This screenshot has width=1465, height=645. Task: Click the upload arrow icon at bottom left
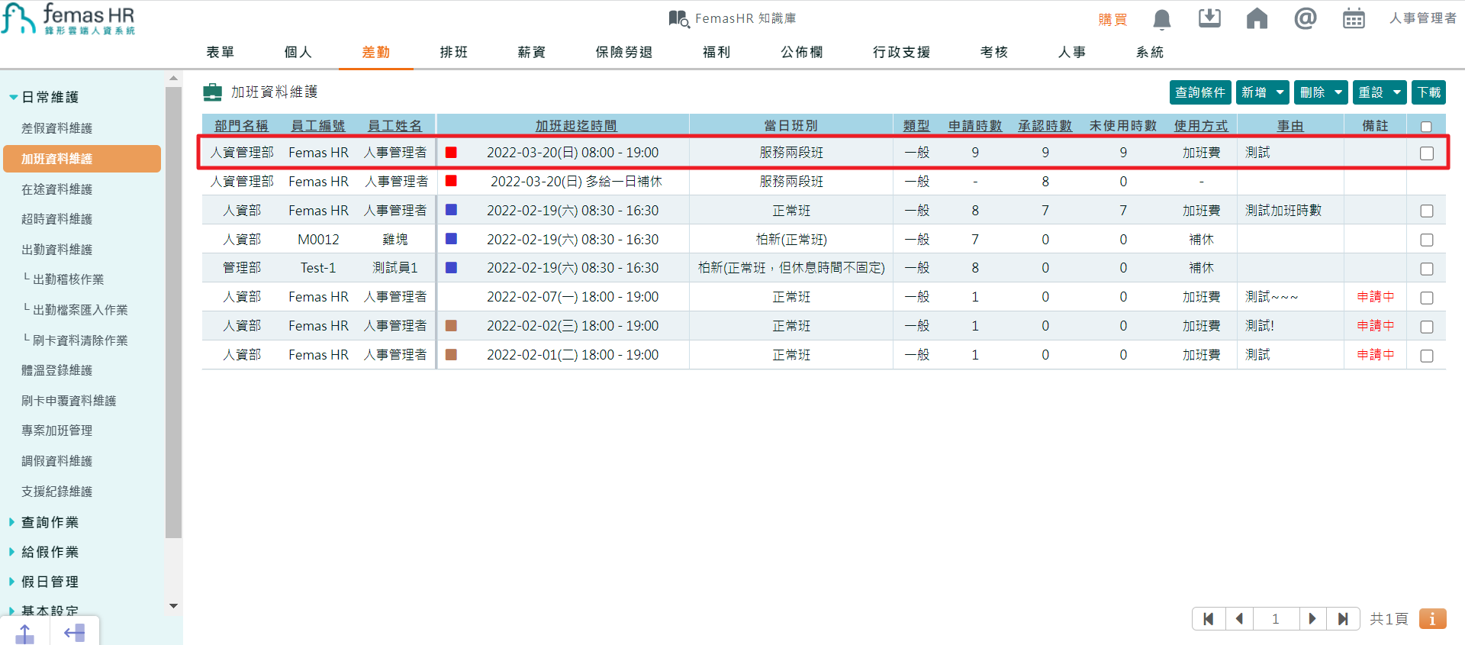click(x=25, y=633)
